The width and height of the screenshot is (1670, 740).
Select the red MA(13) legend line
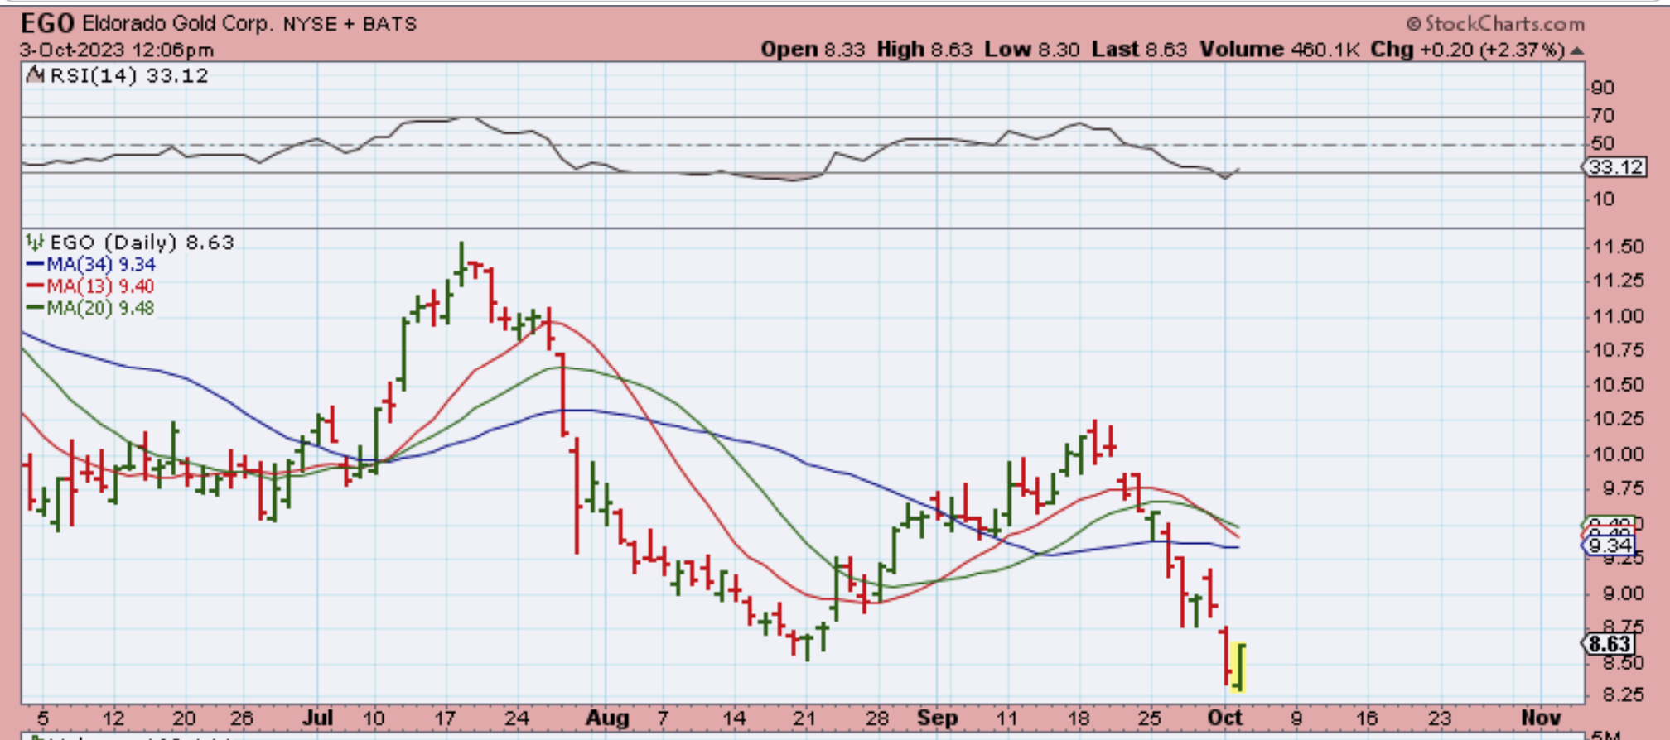(35, 286)
